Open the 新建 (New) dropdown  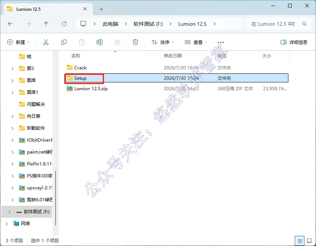(x=18, y=42)
